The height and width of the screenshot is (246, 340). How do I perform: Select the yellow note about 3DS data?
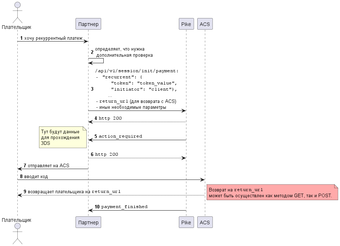[63, 138]
